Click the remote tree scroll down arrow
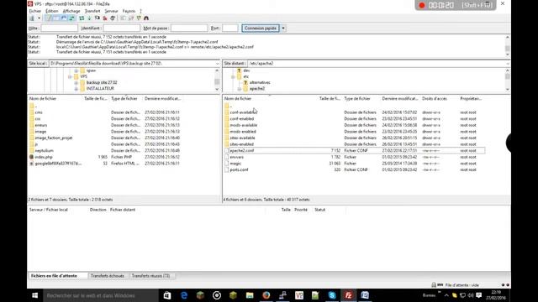 [x=508, y=90]
